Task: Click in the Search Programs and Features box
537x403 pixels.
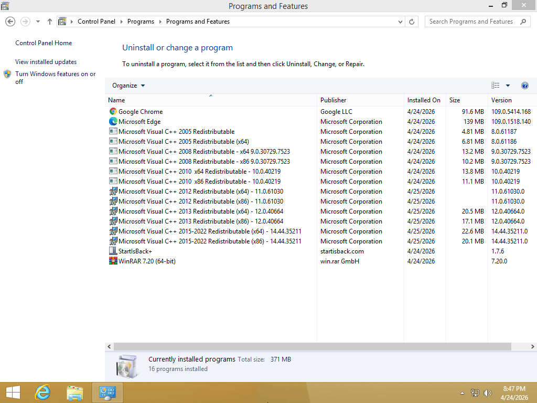Action: tap(472, 22)
